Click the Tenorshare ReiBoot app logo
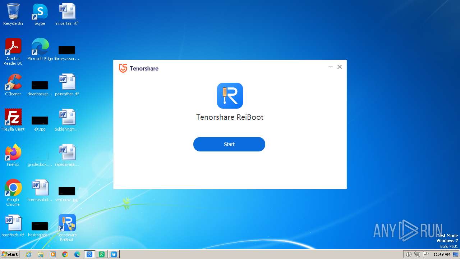The height and width of the screenshot is (259, 460). pyautogui.click(x=230, y=96)
